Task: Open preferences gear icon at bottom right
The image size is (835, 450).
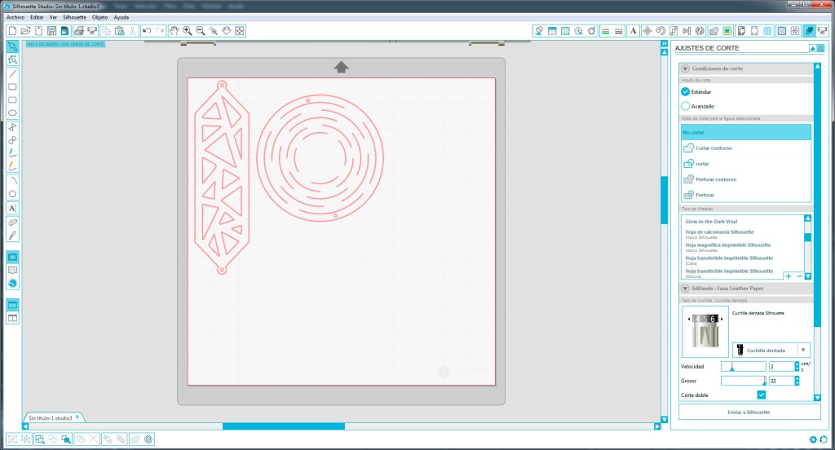Action: click(x=813, y=439)
